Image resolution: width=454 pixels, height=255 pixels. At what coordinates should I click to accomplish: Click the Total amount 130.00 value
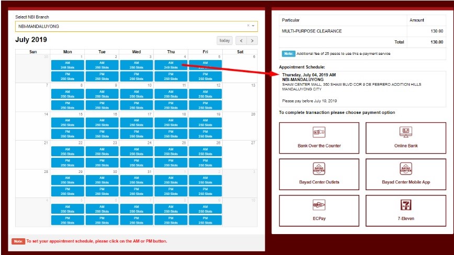click(x=437, y=42)
